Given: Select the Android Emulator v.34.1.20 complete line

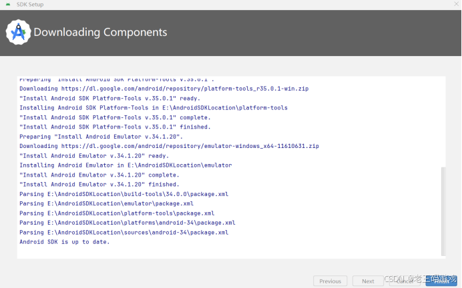Looking at the screenshot, I should (99, 175).
